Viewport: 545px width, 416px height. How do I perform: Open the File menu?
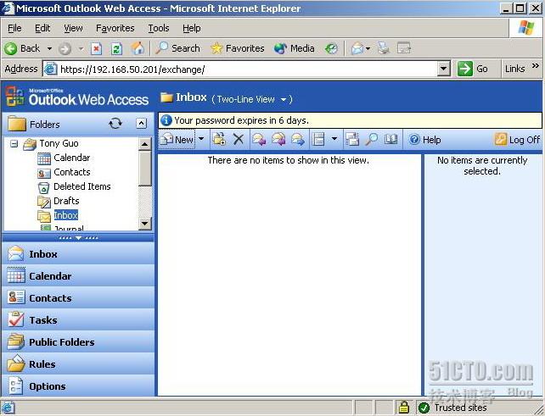pos(14,28)
